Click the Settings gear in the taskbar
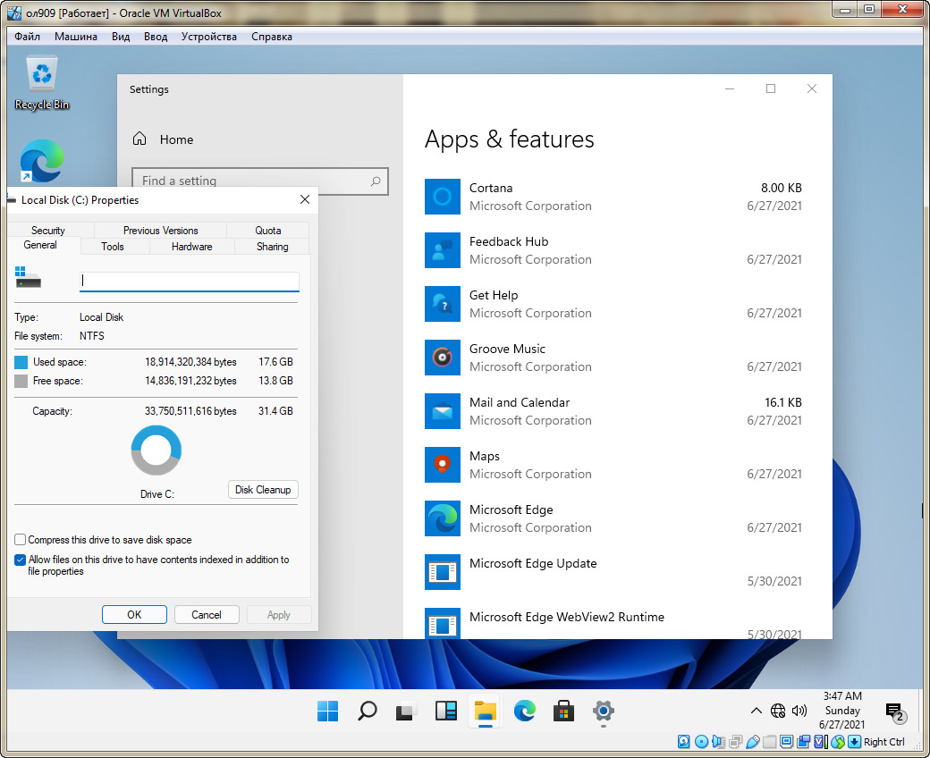930x758 pixels. [x=604, y=712]
